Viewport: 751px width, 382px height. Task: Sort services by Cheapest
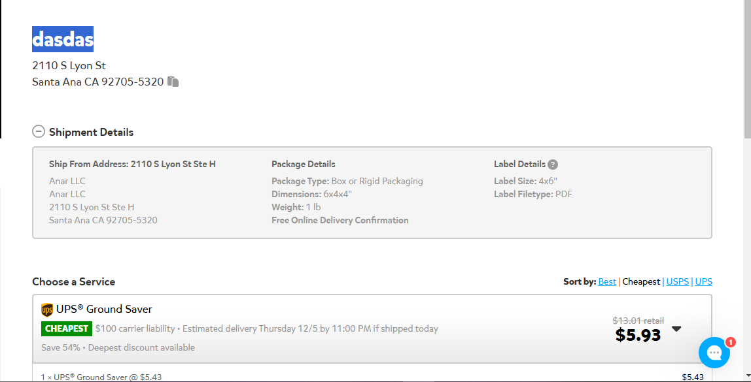[x=641, y=282]
